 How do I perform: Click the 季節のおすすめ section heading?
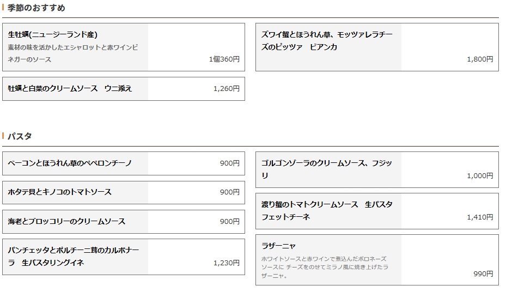36,8
